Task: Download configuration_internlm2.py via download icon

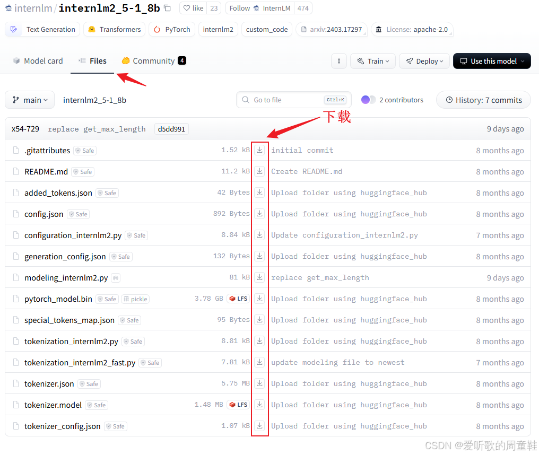Action: [x=259, y=235]
